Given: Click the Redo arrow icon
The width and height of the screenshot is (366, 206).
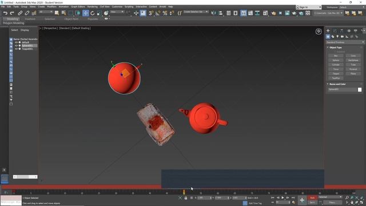Looking at the screenshot, I should point(12,13).
